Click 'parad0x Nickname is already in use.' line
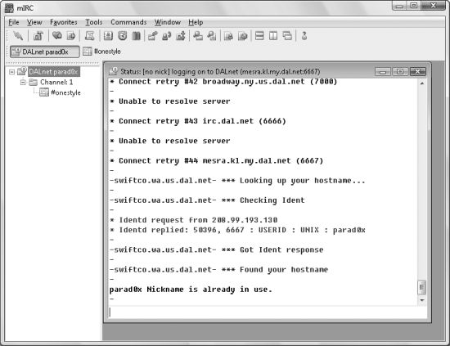Viewport: 450px width, 346px height. pyautogui.click(x=191, y=290)
